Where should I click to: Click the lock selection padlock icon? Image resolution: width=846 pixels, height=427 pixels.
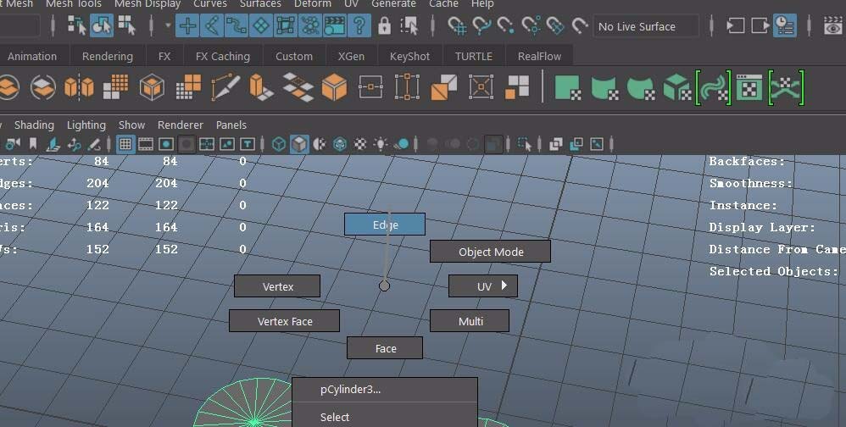(384, 26)
